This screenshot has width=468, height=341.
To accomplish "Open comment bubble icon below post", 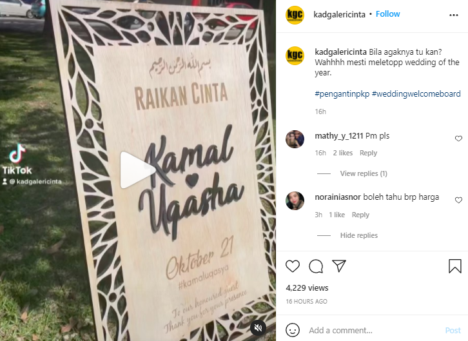I will pyautogui.click(x=316, y=266).
